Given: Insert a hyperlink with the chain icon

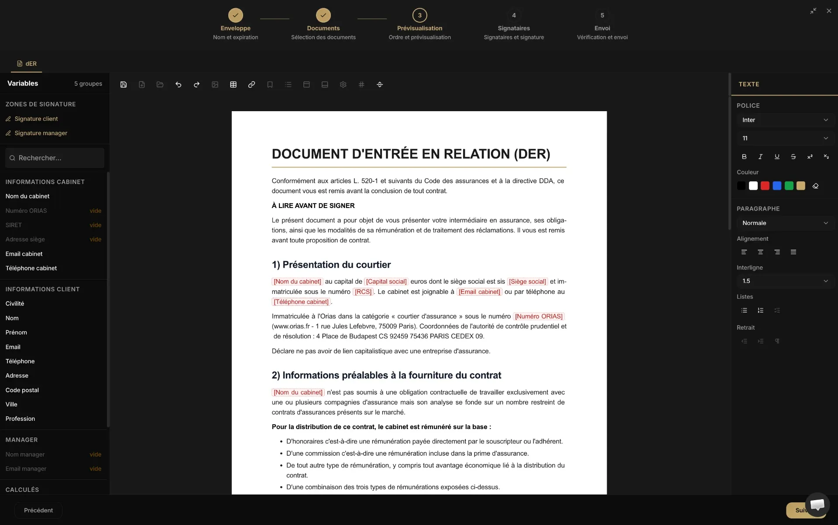Looking at the screenshot, I should [252, 85].
